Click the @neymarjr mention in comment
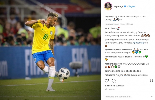The height and width of the screenshot is (100, 155). point(139,43)
